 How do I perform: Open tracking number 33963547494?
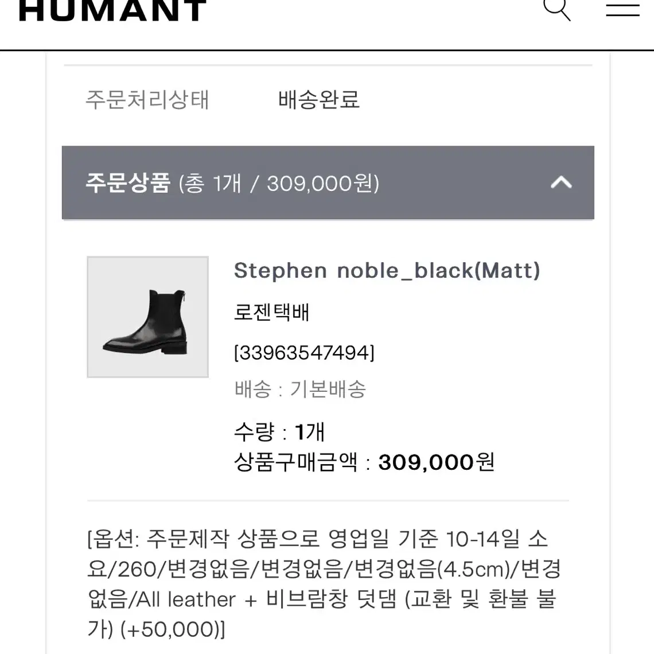point(304,352)
